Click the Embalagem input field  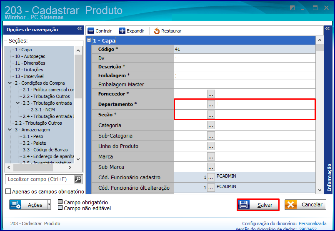tap(245, 75)
